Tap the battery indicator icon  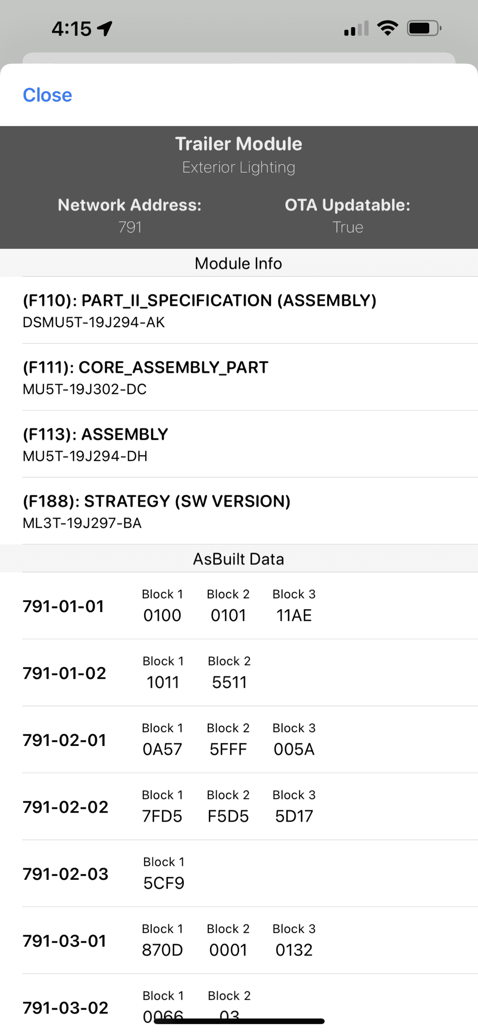point(424,28)
